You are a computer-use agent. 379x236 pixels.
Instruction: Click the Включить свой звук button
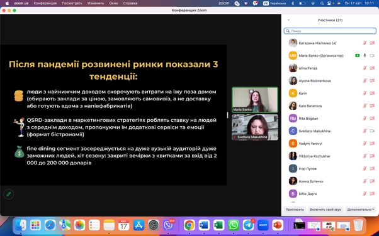coord(325,210)
